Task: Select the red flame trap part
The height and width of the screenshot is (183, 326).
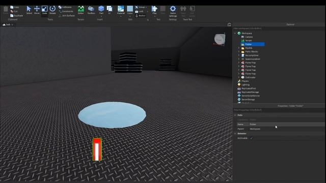Action: pyautogui.click(x=97, y=149)
